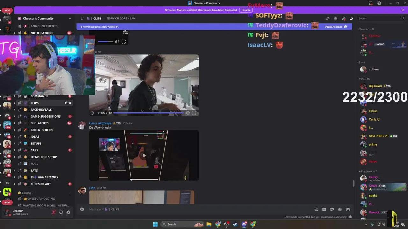Image resolution: width=408 pixels, height=229 pixels.
Task: Toggle deafen headphones in user panel
Action: point(61,212)
